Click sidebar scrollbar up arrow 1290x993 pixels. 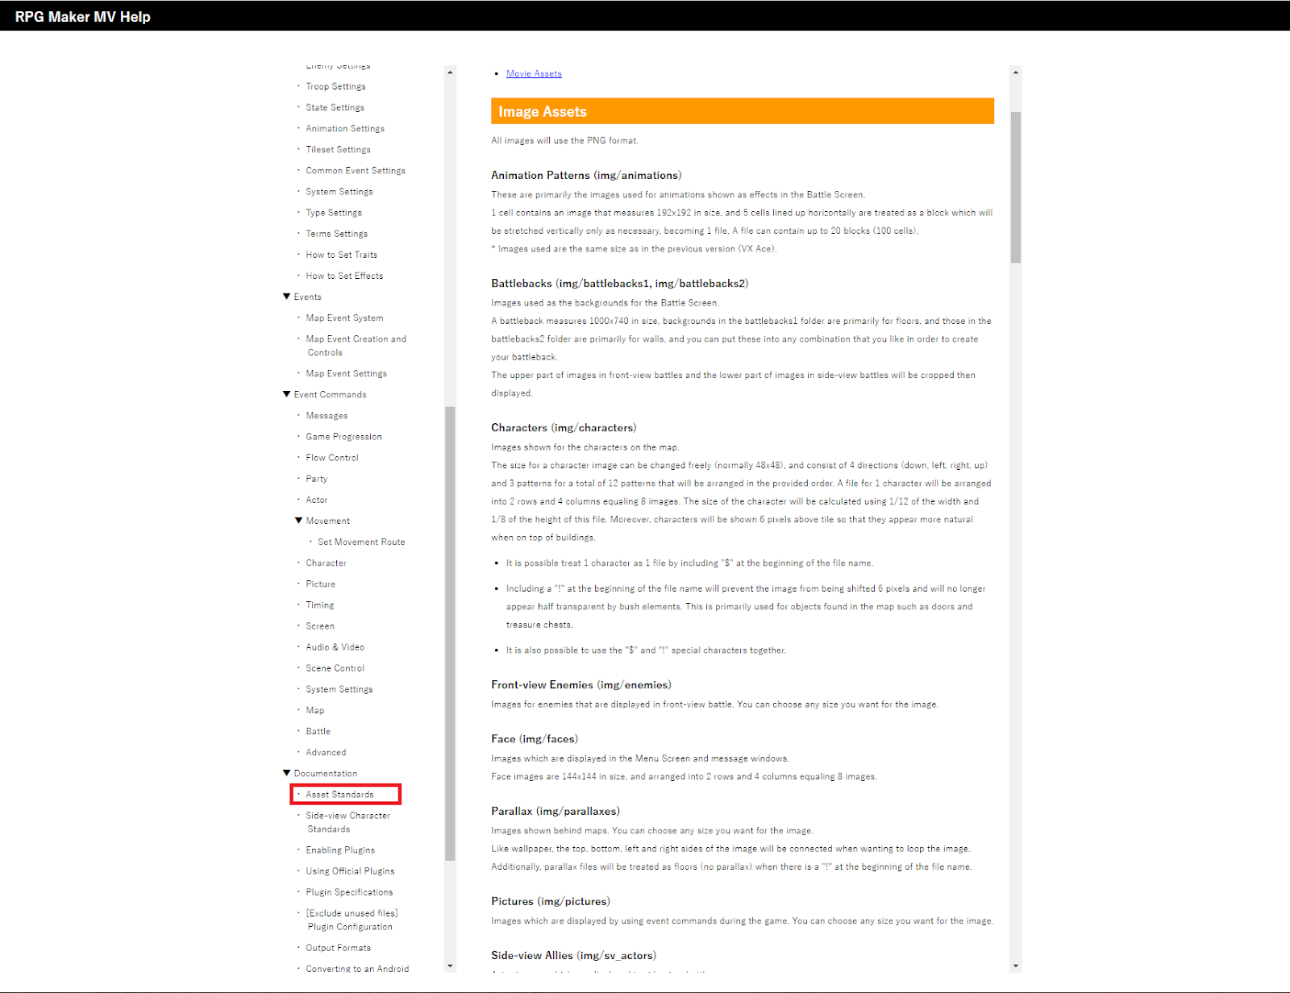tap(450, 73)
